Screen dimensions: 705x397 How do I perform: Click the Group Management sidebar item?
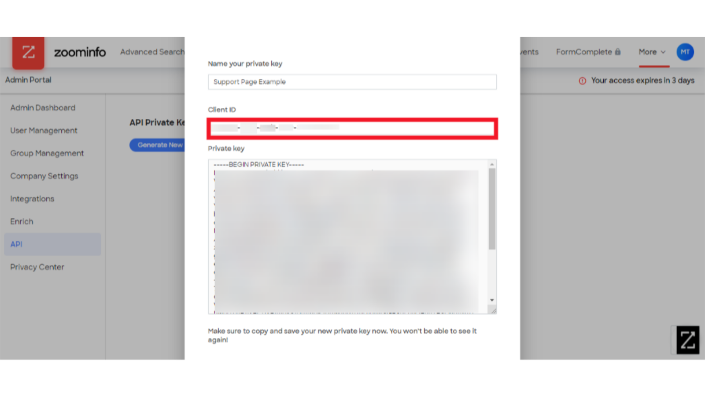tap(47, 153)
